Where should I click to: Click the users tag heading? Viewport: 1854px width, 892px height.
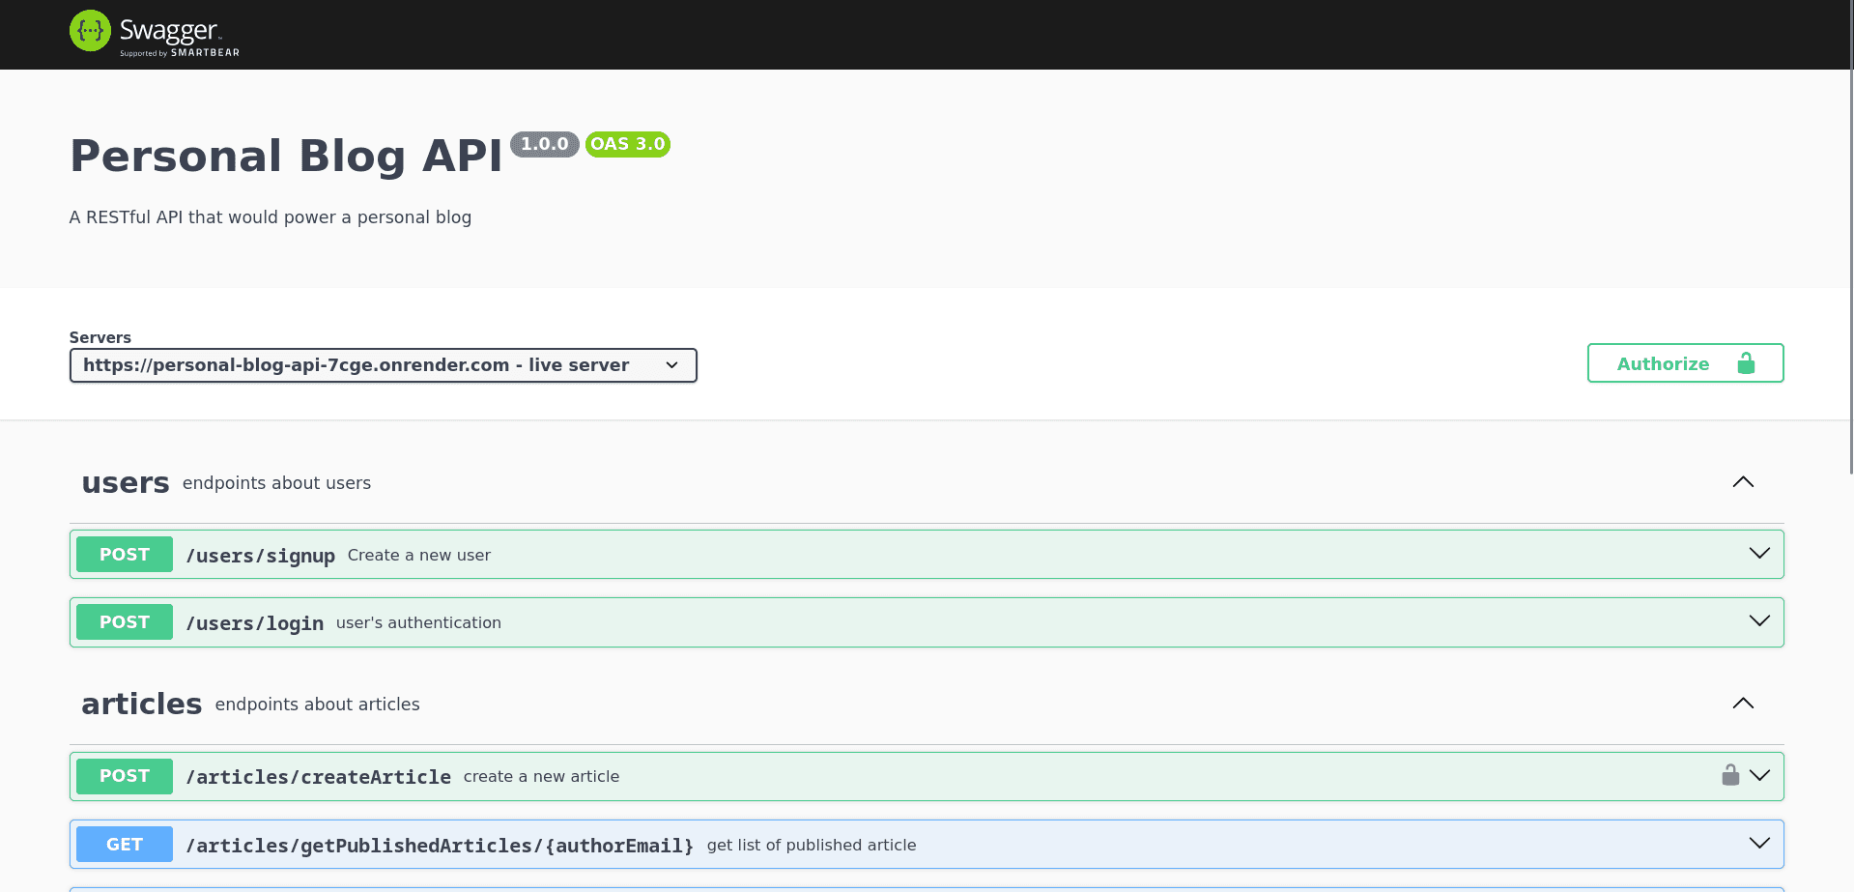click(x=126, y=482)
